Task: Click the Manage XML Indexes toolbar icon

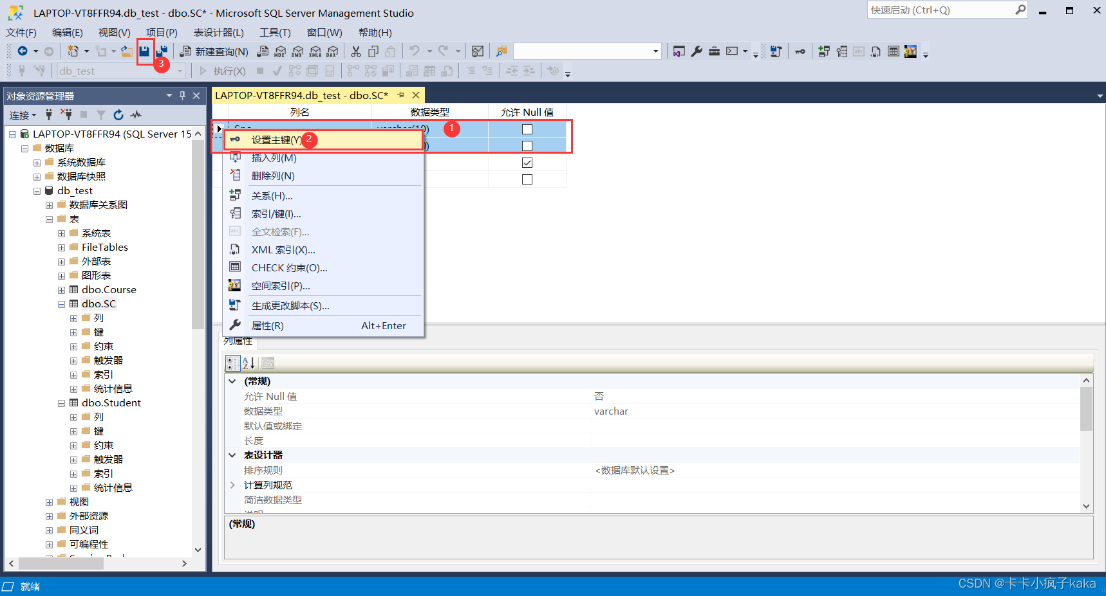Action: (876, 51)
